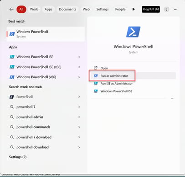This screenshot has height=177, width=185.
Task: Click search icon beside powershell admin
Action: [x=12, y=117]
